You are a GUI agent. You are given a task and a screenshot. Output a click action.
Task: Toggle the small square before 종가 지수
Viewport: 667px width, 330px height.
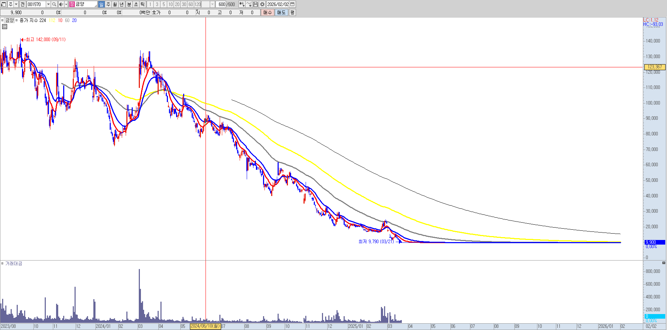click(17, 20)
